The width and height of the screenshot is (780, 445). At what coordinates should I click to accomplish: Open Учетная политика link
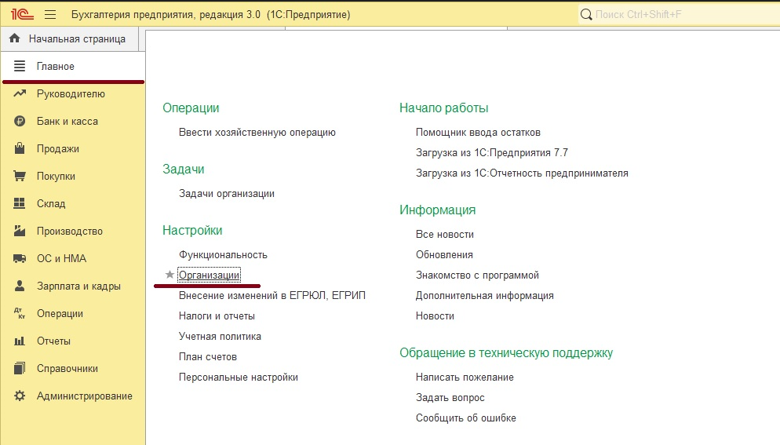[x=220, y=336]
